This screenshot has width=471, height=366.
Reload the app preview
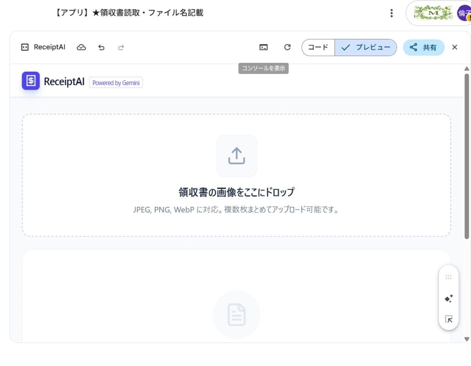tap(287, 47)
